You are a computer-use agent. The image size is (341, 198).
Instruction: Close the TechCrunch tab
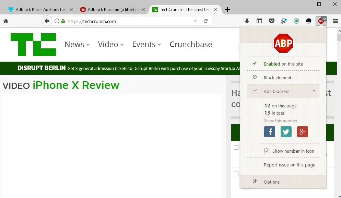click(x=215, y=10)
